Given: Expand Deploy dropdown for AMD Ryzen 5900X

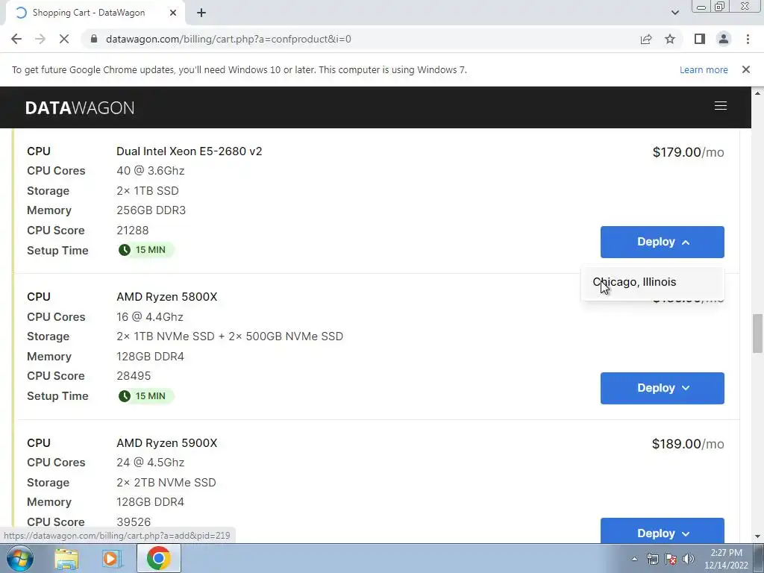Looking at the screenshot, I should click(663, 531).
